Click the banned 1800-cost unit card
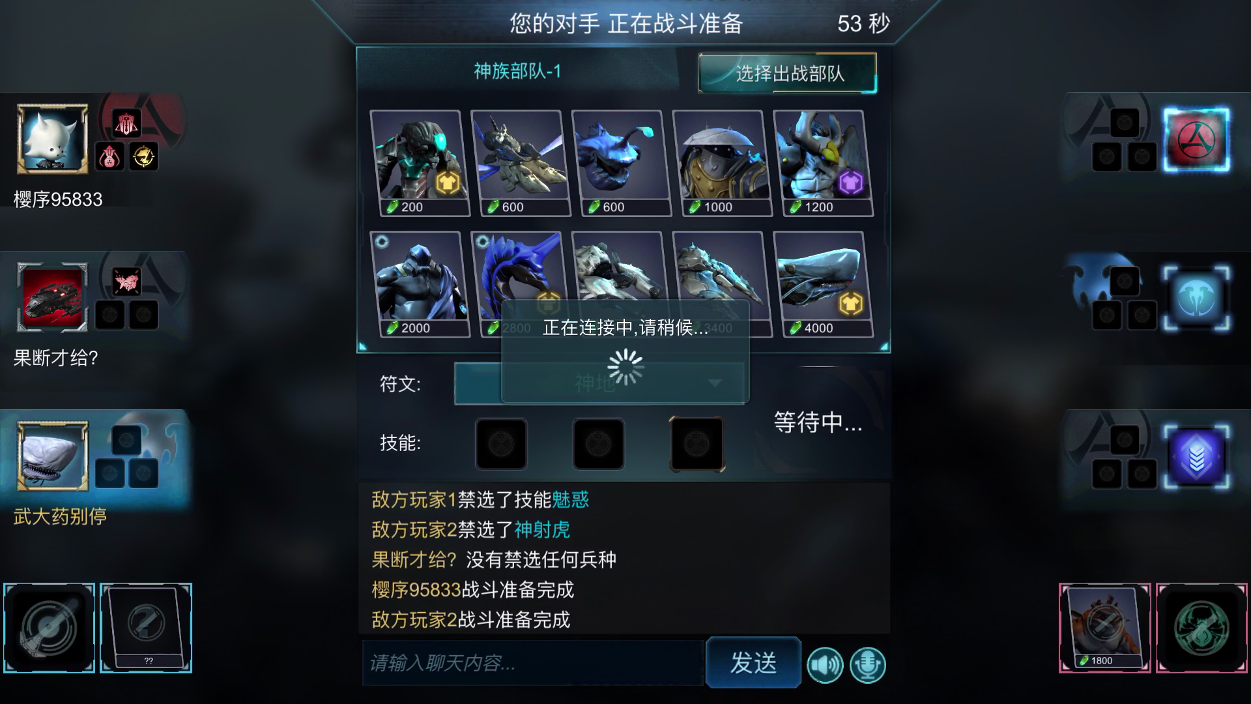The width and height of the screenshot is (1251, 704). (1105, 628)
